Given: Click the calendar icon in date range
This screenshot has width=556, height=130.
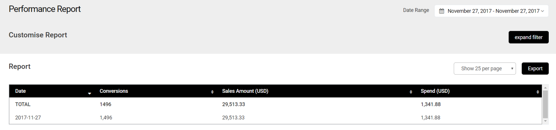Looking at the screenshot, I should pos(442,11).
